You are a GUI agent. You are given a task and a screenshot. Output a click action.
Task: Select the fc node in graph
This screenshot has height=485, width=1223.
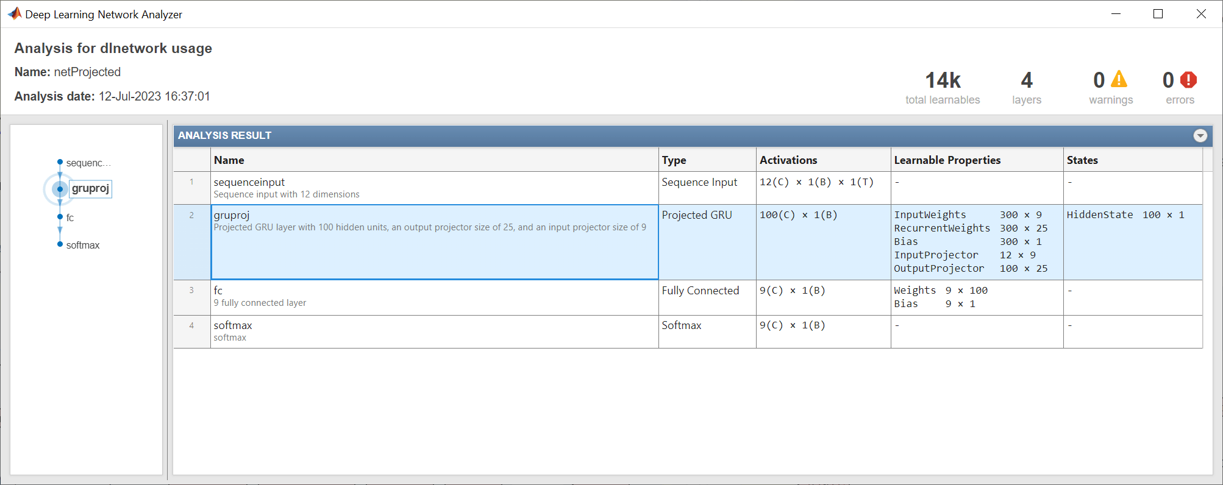click(x=60, y=217)
